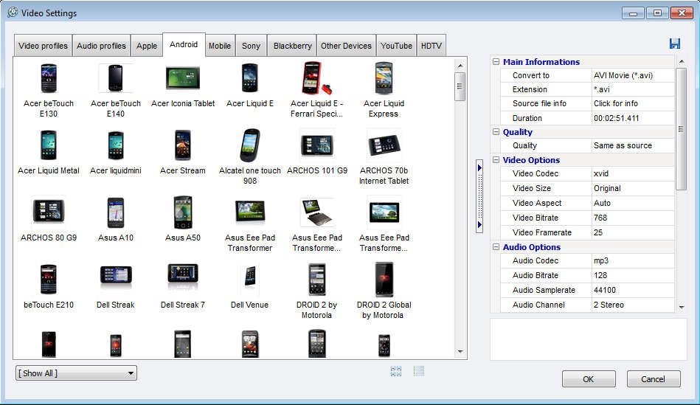
Task: Select DROID 2 Global by Motorola icon
Action: coord(384,280)
